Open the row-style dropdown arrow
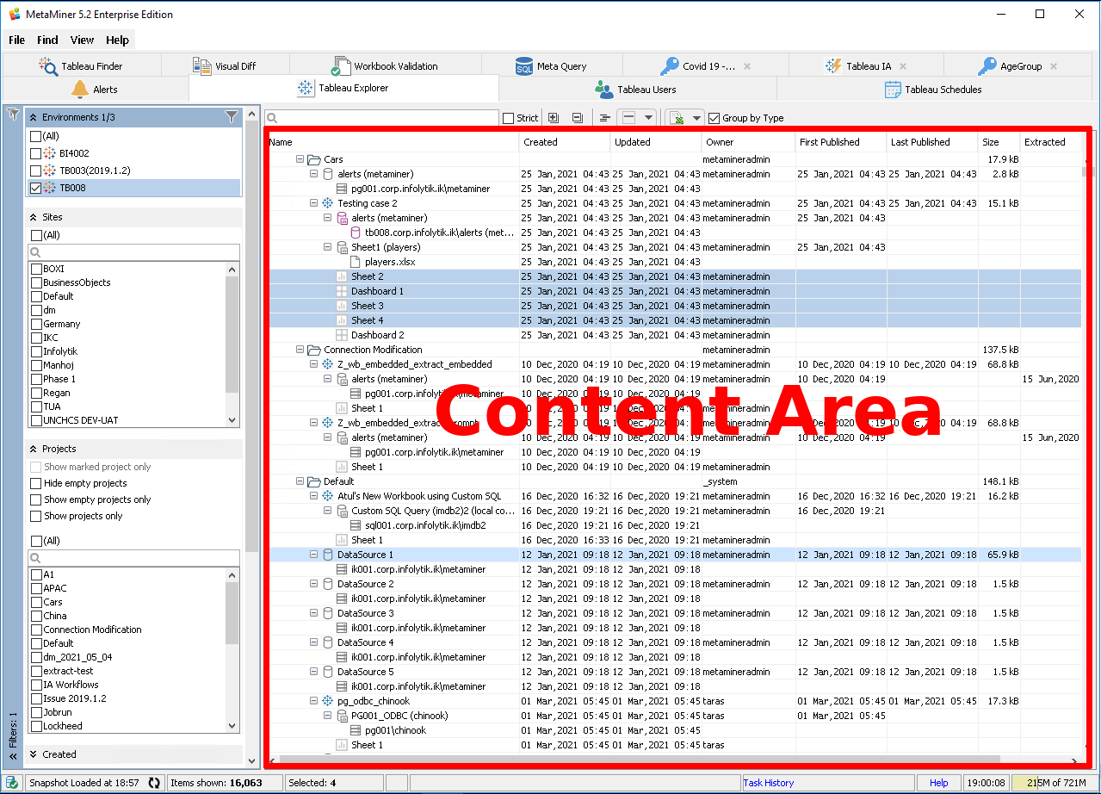Image resolution: width=1101 pixels, height=794 pixels. [x=649, y=118]
